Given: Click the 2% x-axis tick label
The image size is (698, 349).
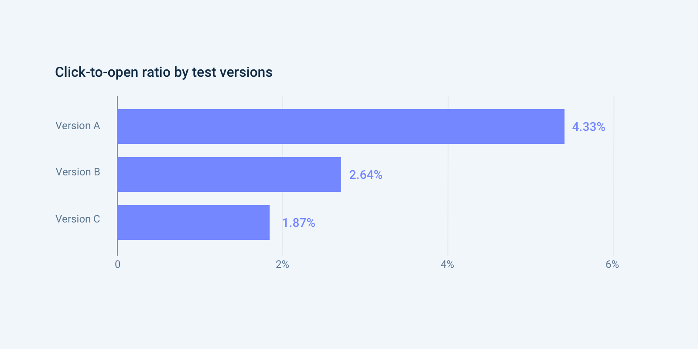Looking at the screenshot, I should click(282, 264).
